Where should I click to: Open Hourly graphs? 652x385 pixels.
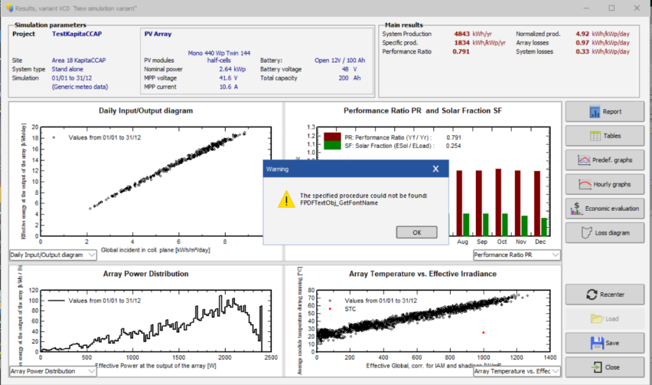[x=604, y=184]
